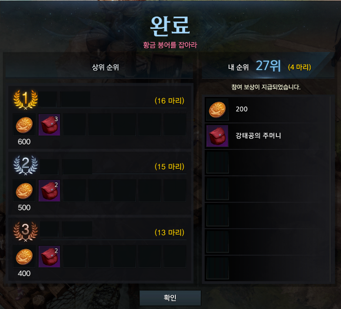Click the 3rd place bronze laurel icon

[x=25, y=231]
